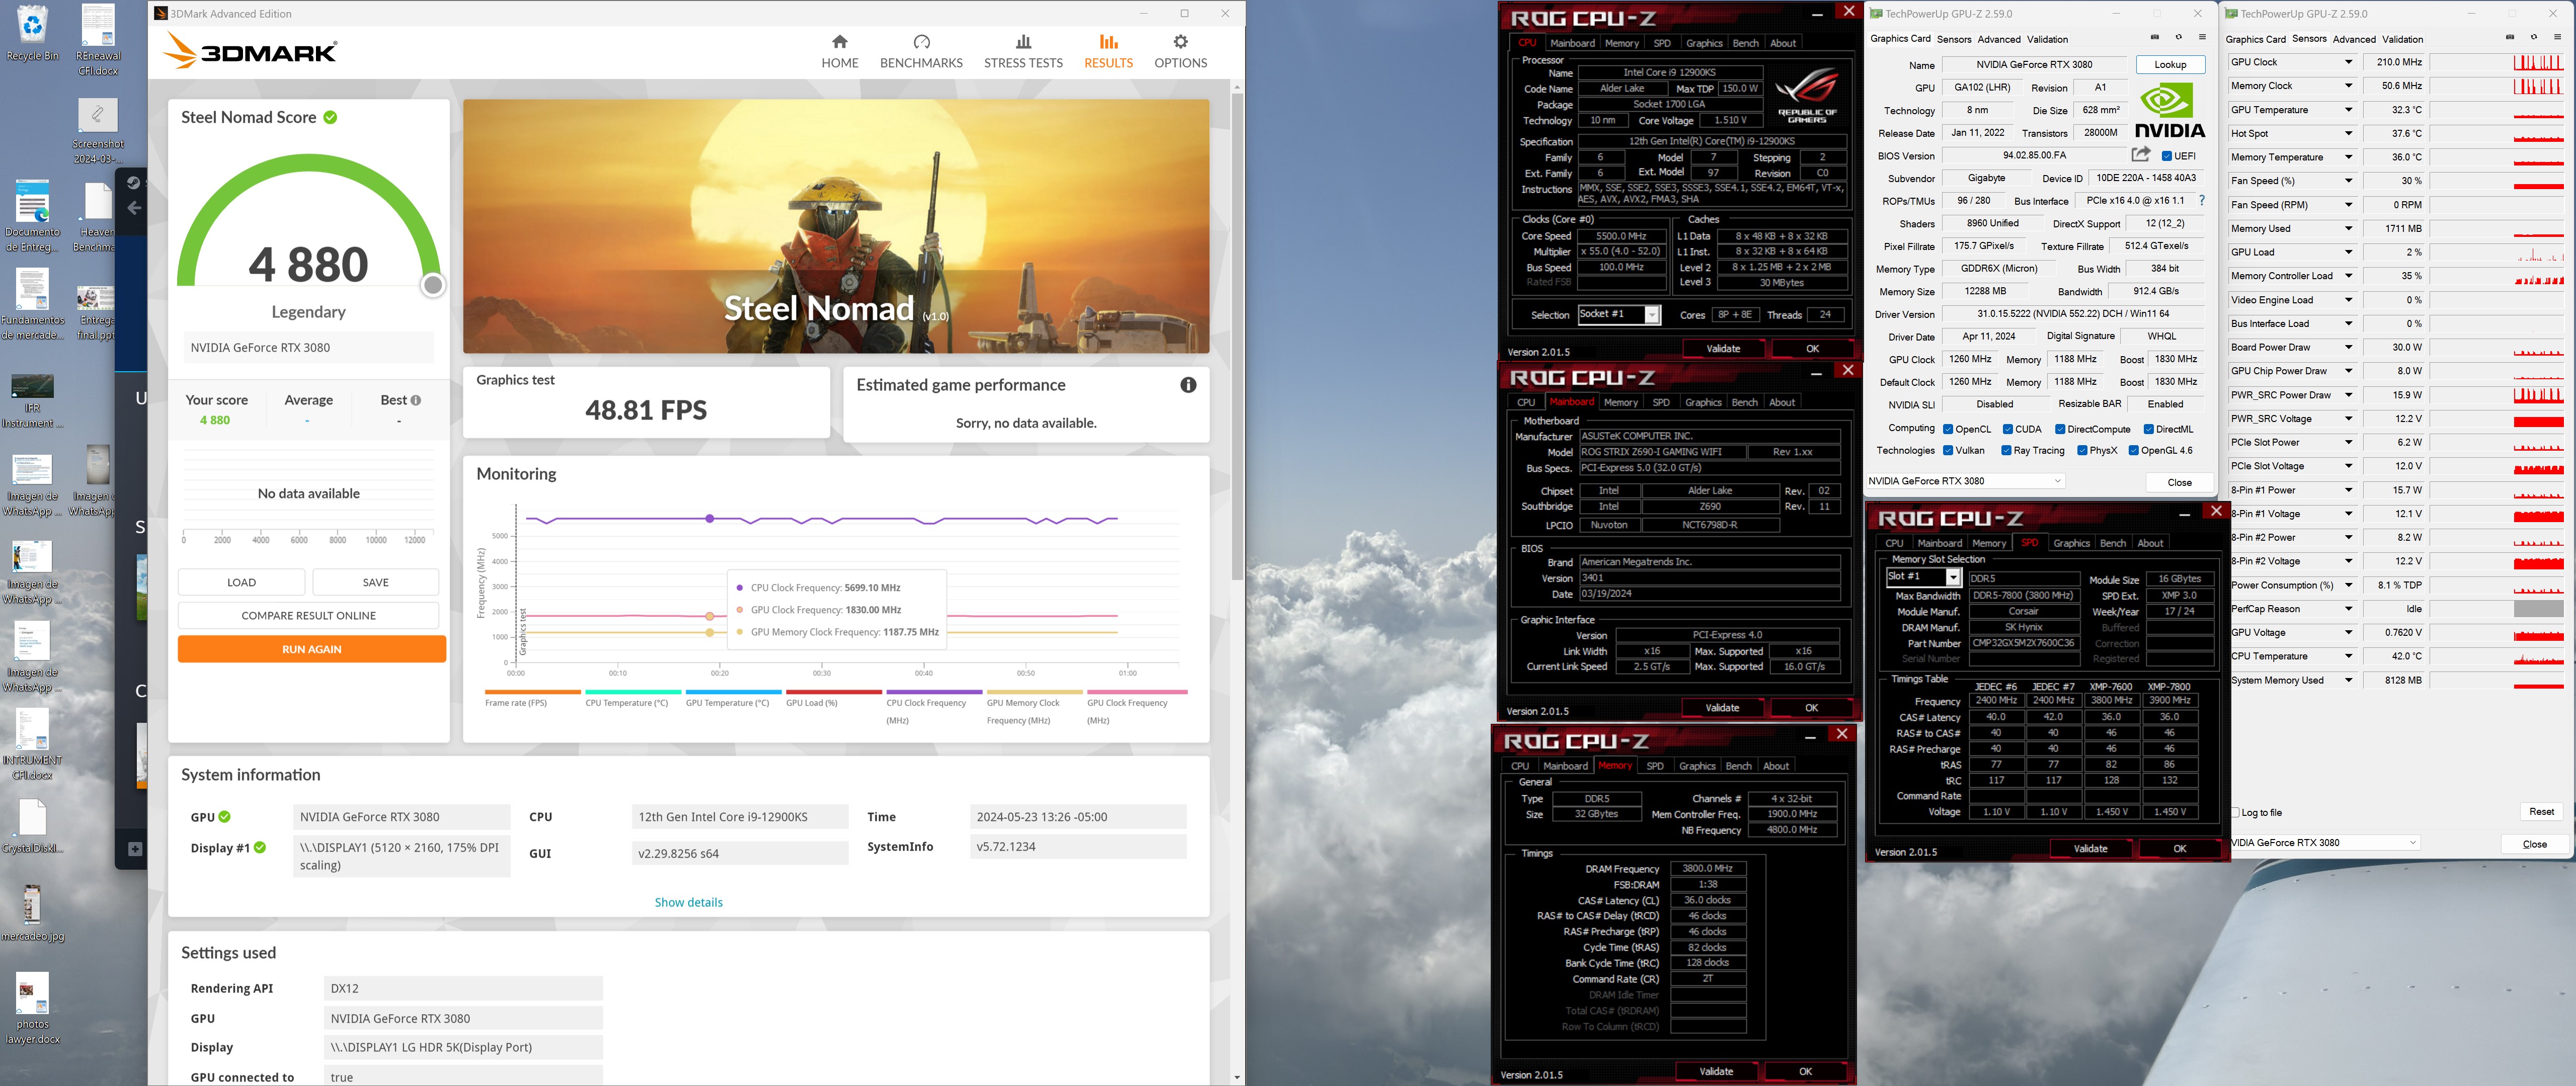Open hamburger menu in GPU-Z Sensors window
The height and width of the screenshot is (1086, 2576).
[x=2558, y=38]
